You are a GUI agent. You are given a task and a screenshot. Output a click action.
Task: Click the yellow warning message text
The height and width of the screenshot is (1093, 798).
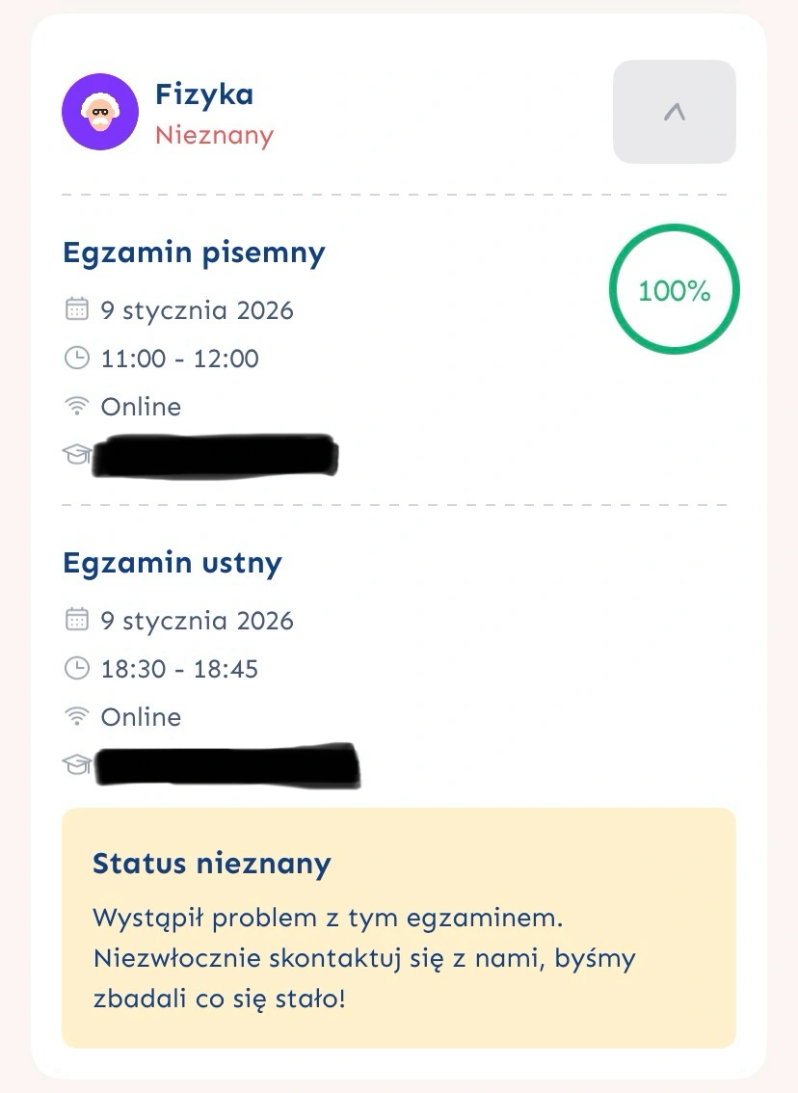pos(364,957)
